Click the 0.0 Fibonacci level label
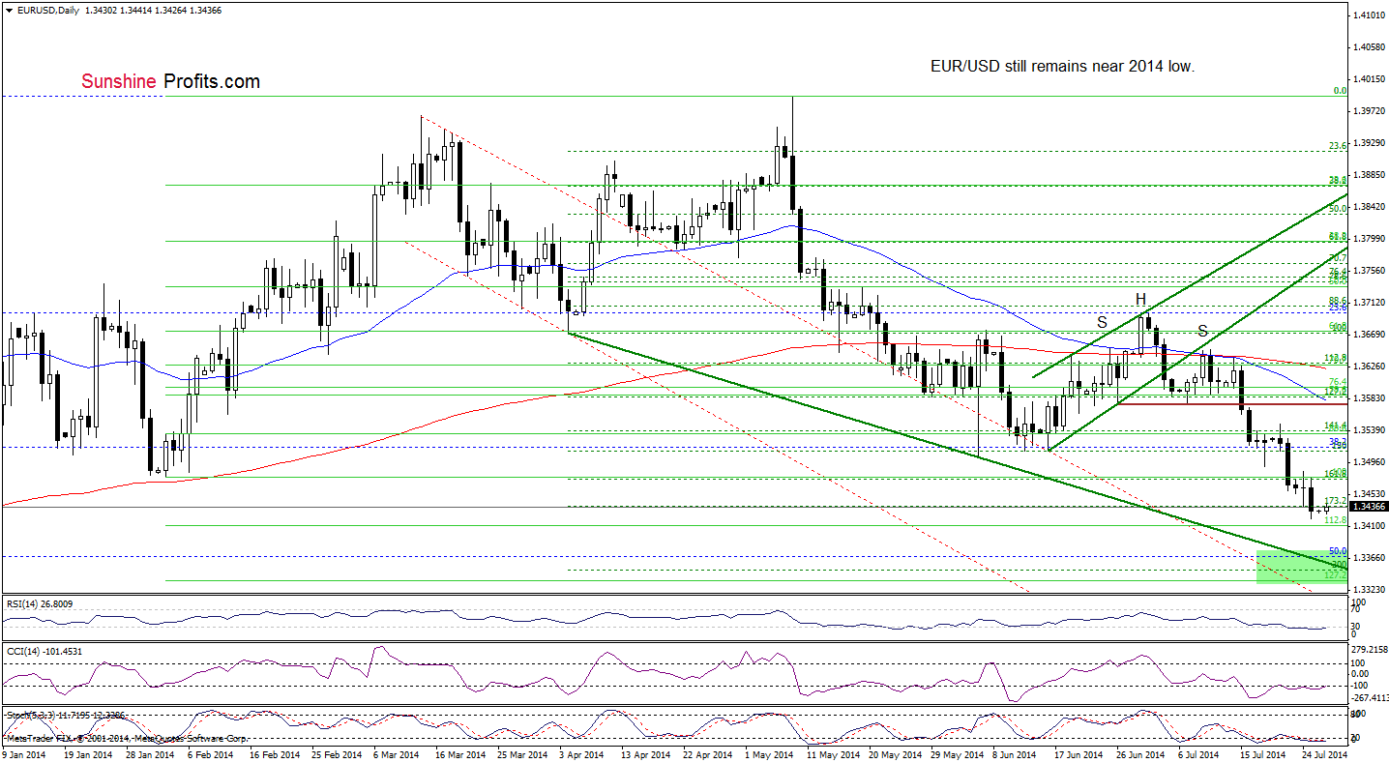Image resolution: width=1389 pixels, height=763 pixels. [x=1341, y=90]
